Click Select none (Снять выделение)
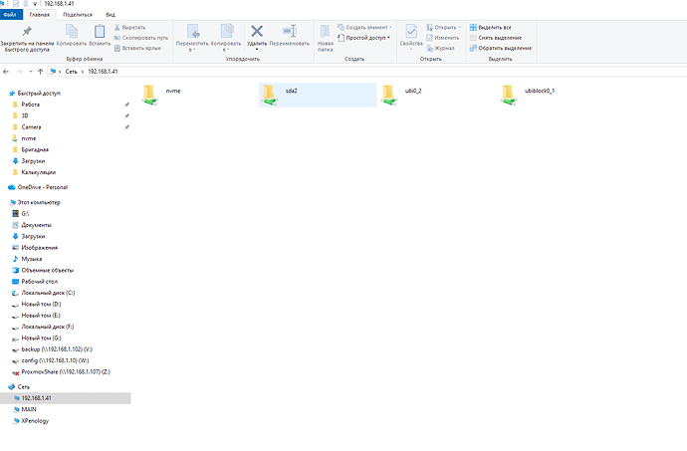The height and width of the screenshot is (451, 687). (496, 38)
